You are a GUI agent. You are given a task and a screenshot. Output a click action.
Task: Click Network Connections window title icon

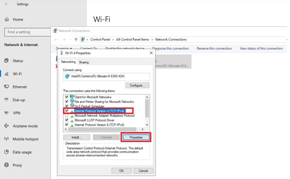(55, 30)
